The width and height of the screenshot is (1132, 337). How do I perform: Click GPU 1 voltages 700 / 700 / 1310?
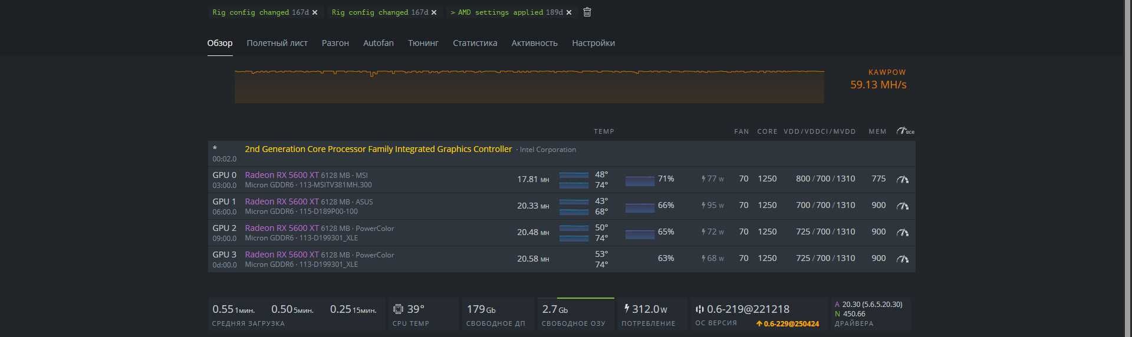point(825,205)
